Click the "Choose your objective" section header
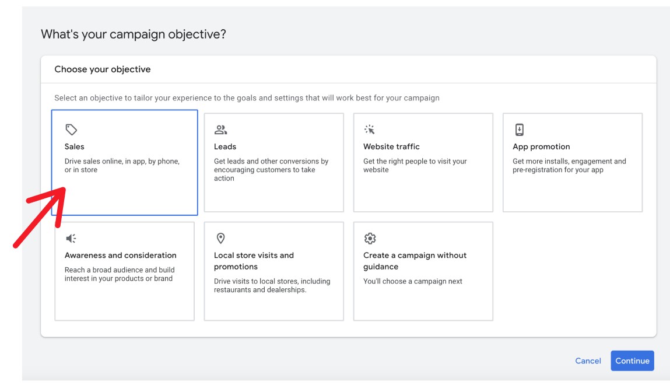Image resolution: width=670 pixels, height=388 pixels. pos(103,69)
